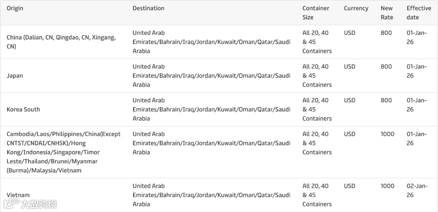This screenshot has height=212, width=438.
Task: Click the Destination column header
Action: click(x=148, y=8)
